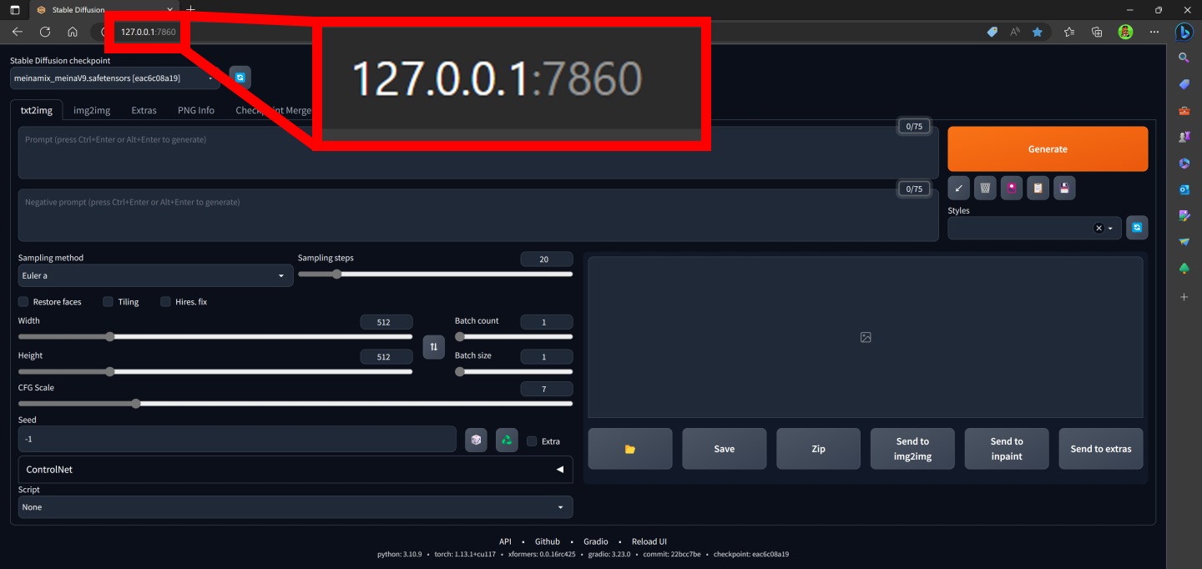Open the Script dropdown showing None
The image size is (1202, 569).
click(x=295, y=506)
